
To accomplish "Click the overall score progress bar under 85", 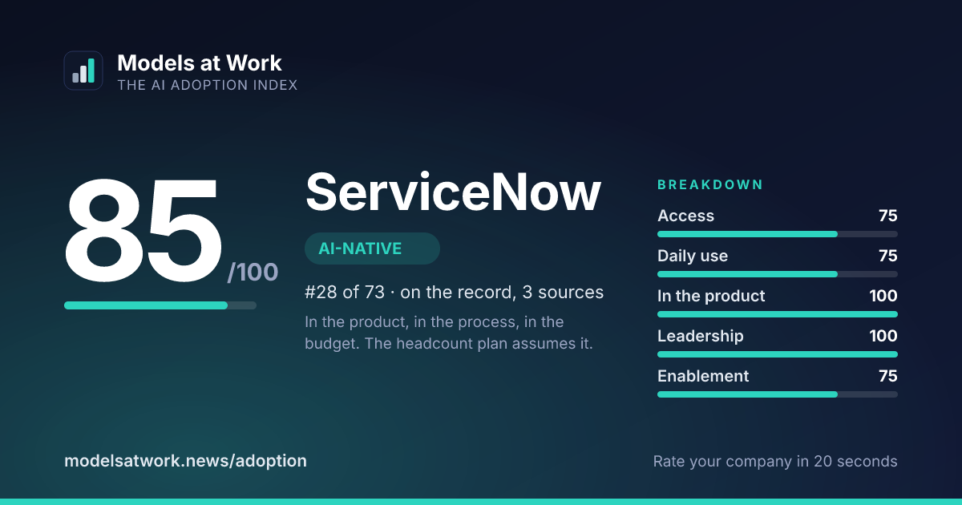I will 160,305.
